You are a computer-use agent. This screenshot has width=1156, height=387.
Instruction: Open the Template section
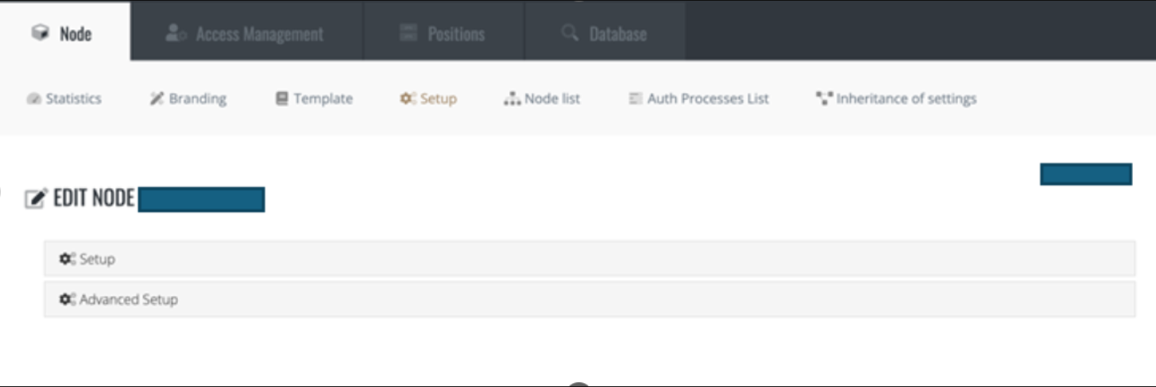(x=315, y=99)
